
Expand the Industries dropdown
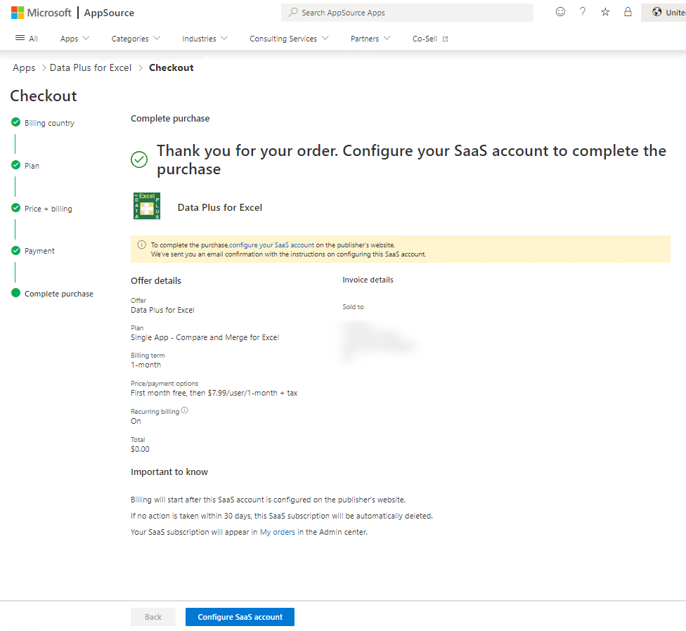(205, 39)
